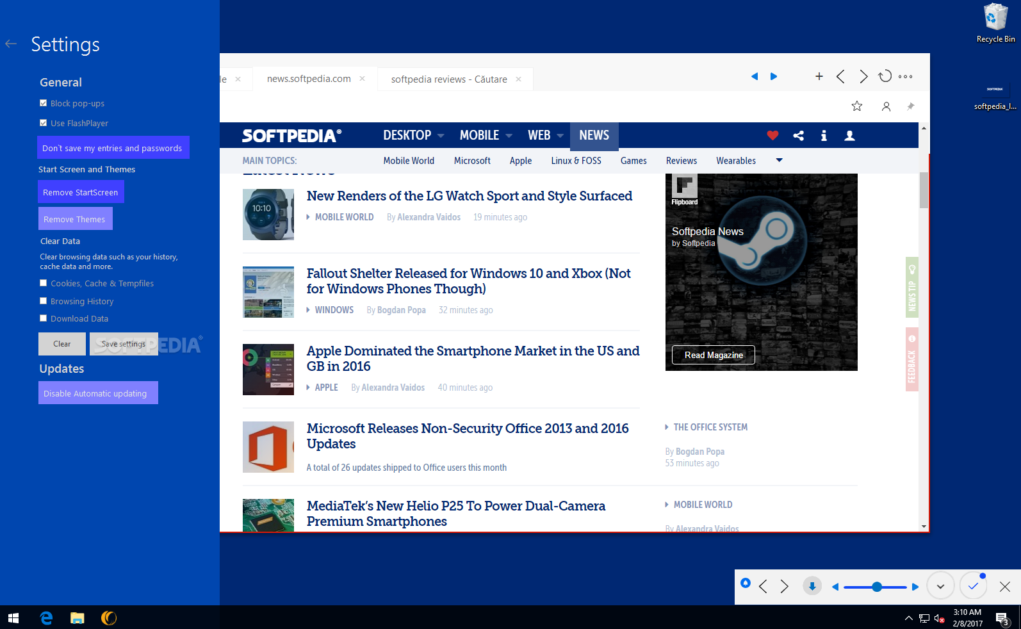Check Browsing History option
The height and width of the screenshot is (629, 1021).
pyautogui.click(x=43, y=300)
